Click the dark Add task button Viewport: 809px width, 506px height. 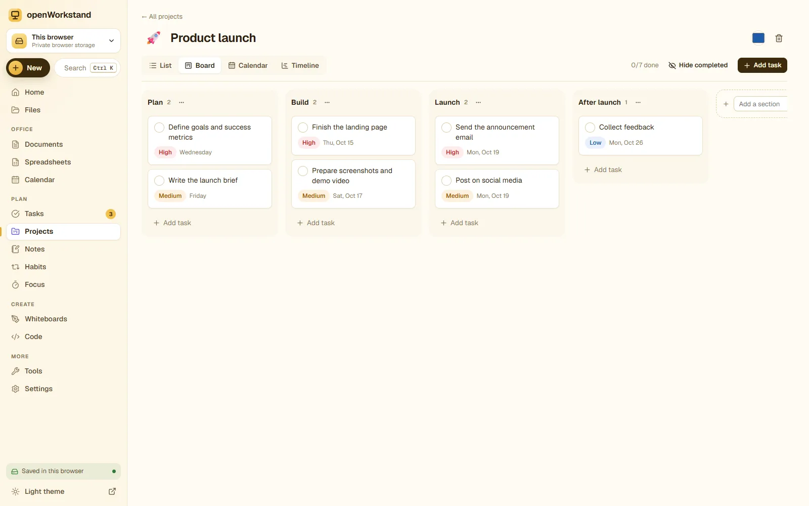pyautogui.click(x=762, y=65)
